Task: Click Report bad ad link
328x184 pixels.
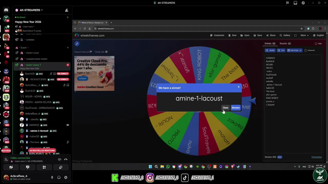Action: click(x=83, y=52)
